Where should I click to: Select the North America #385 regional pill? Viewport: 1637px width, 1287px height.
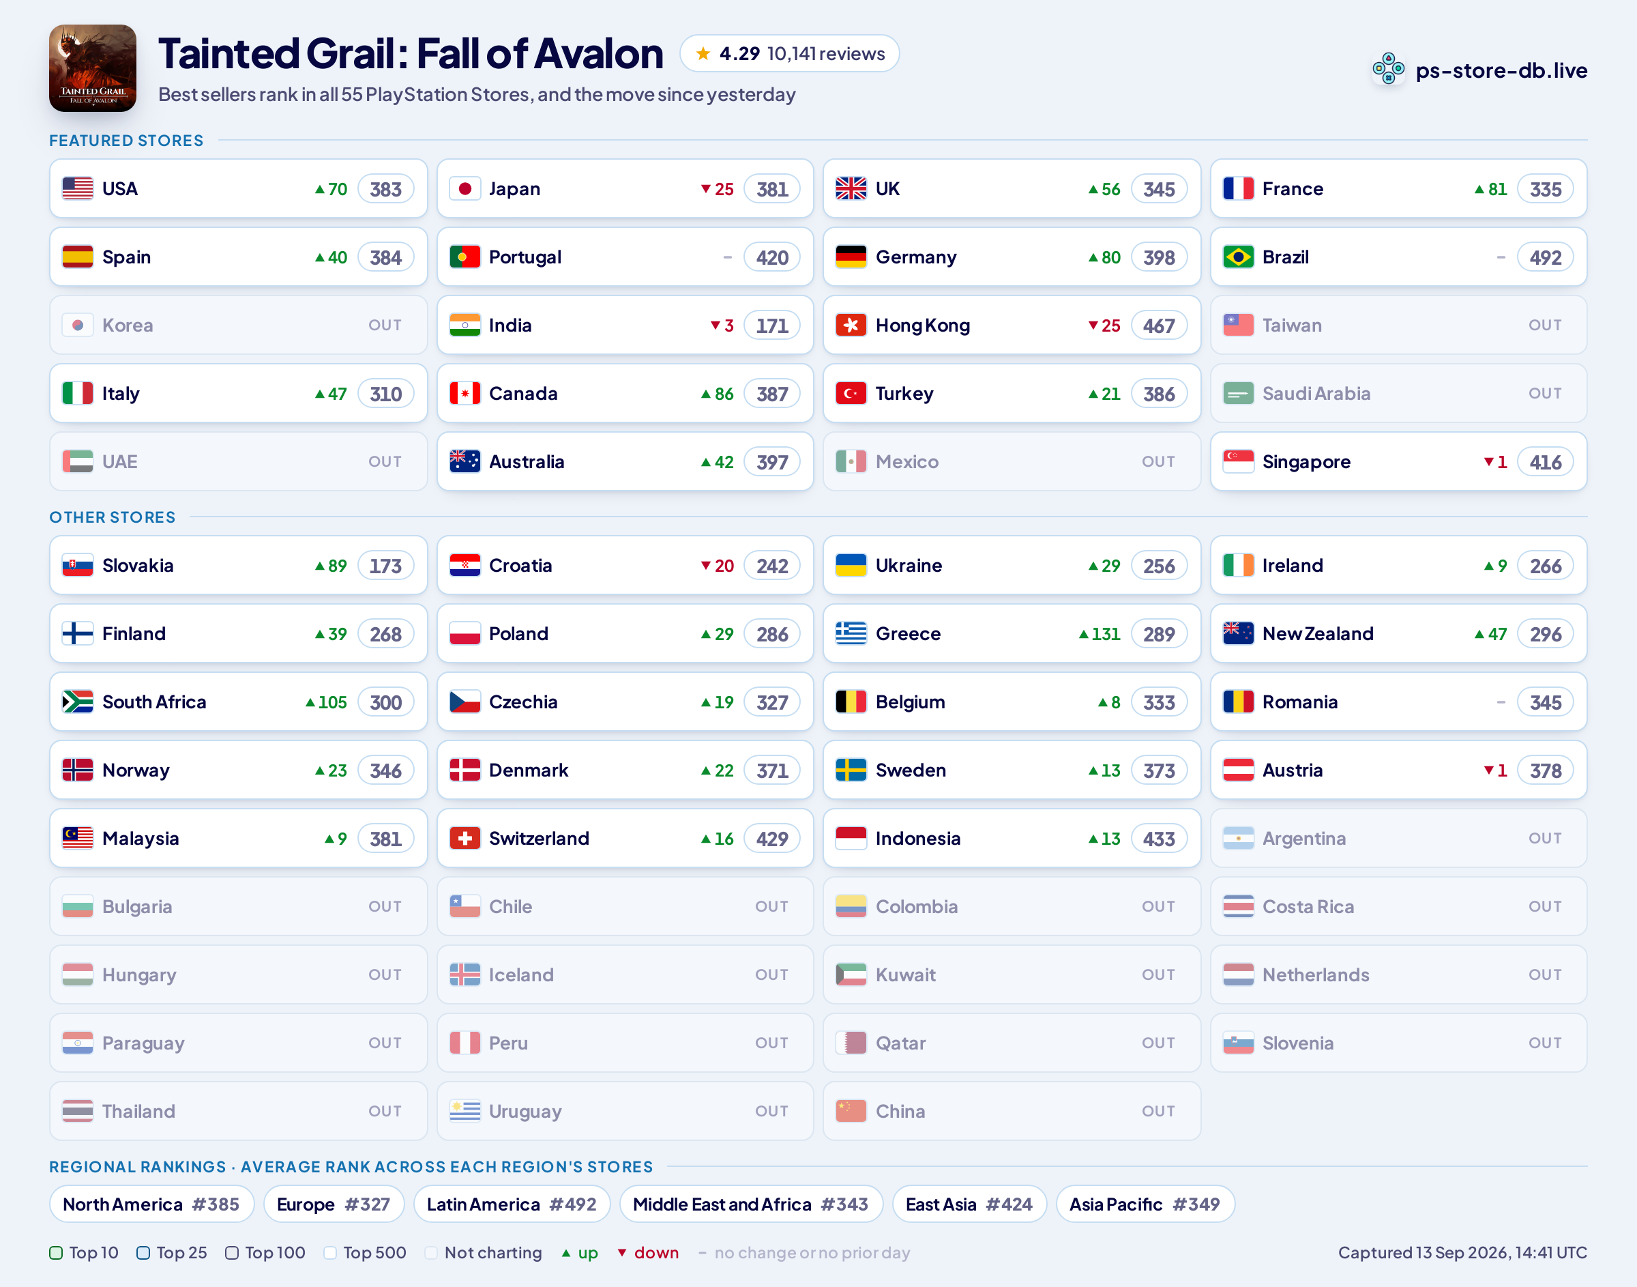pos(151,1204)
